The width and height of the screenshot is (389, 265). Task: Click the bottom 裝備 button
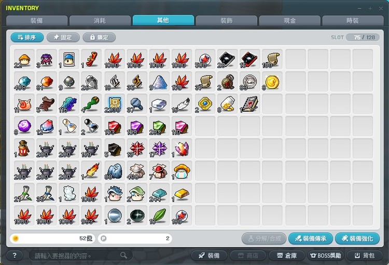click(209, 256)
